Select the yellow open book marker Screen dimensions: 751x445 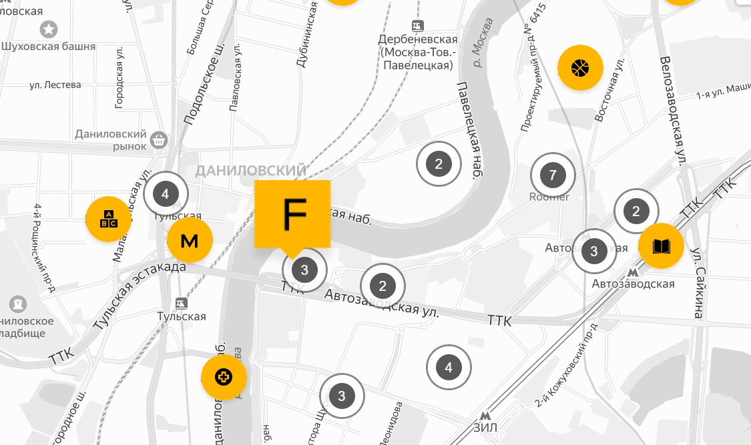pos(661,246)
